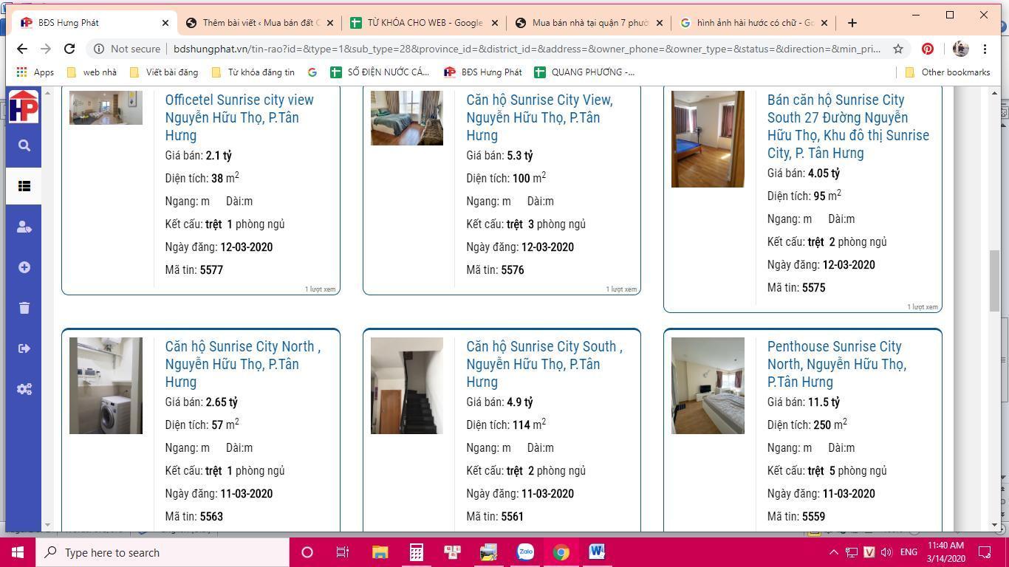Open the settings gears icon in sidebar
The height and width of the screenshot is (567, 1009).
tap(24, 389)
